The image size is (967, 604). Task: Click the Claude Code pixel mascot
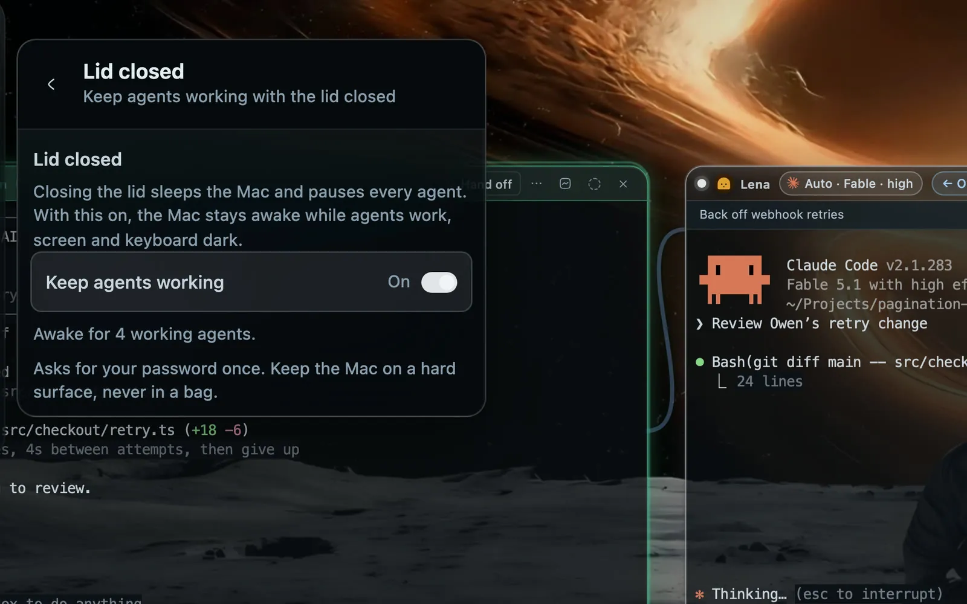[734, 280]
